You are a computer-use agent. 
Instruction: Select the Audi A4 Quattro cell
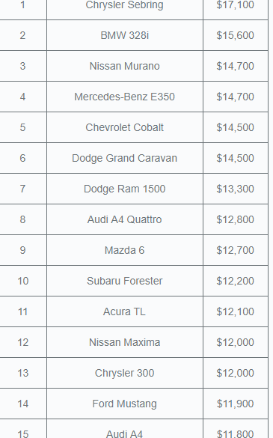coord(125,220)
